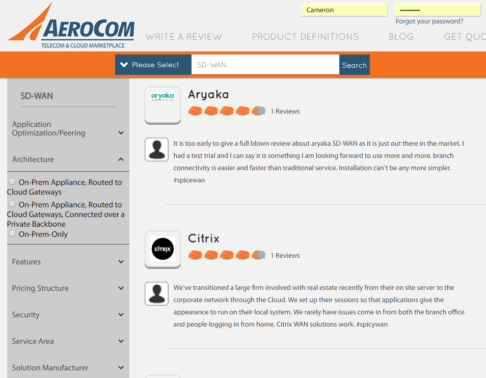Screen dimensions: 486x378
Task: Click the username field containing Cameron
Action: click(x=344, y=10)
